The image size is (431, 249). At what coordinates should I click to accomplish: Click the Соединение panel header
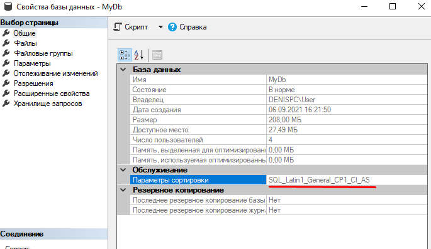[53, 234]
